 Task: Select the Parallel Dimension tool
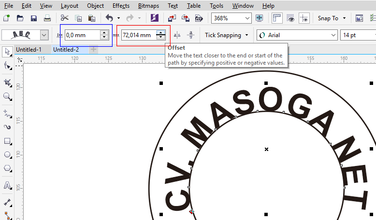7,203
